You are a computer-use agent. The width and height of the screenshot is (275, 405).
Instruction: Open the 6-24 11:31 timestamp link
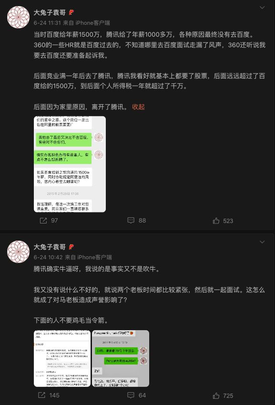tap(47, 23)
